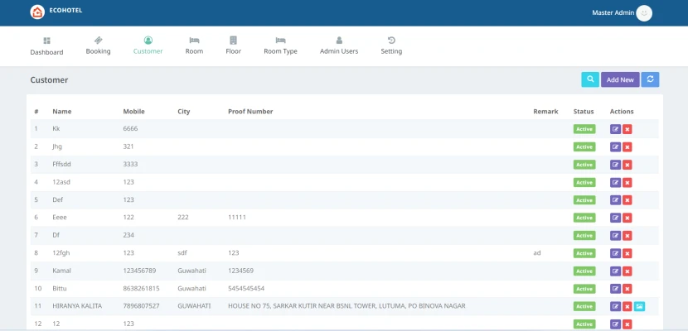The width and height of the screenshot is (688, 331).
Task: Click the refresh icon button
Action: click(651, 79)
